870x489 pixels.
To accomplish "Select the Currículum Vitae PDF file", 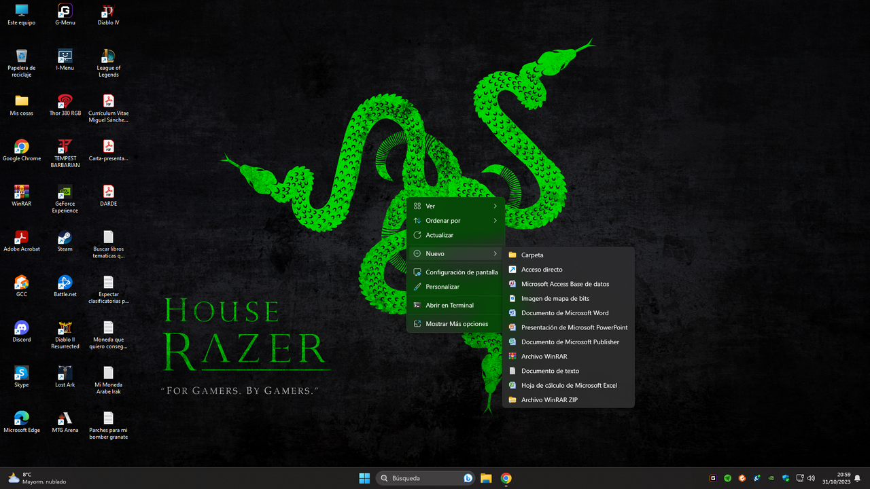I will pyautogui.click(x=108, y=109).
